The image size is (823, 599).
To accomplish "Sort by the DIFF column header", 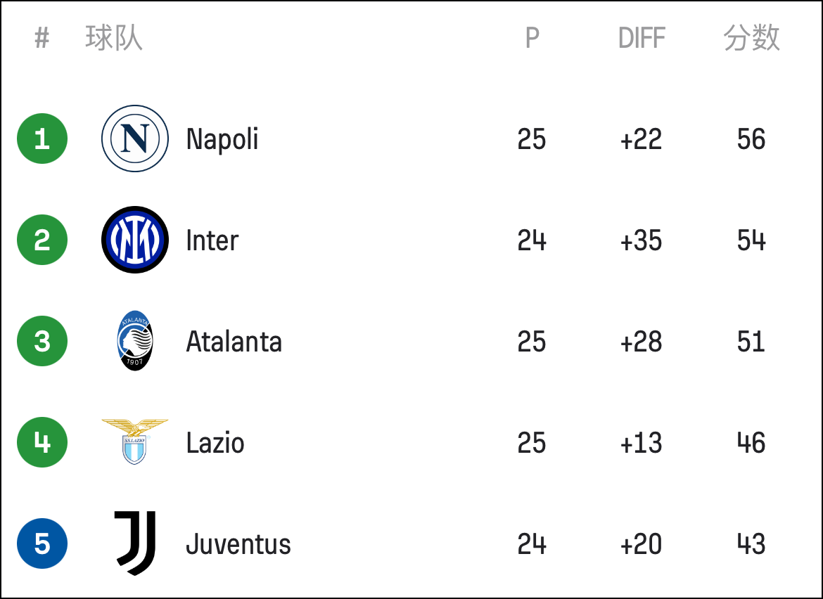I will [x=642, y=38].
